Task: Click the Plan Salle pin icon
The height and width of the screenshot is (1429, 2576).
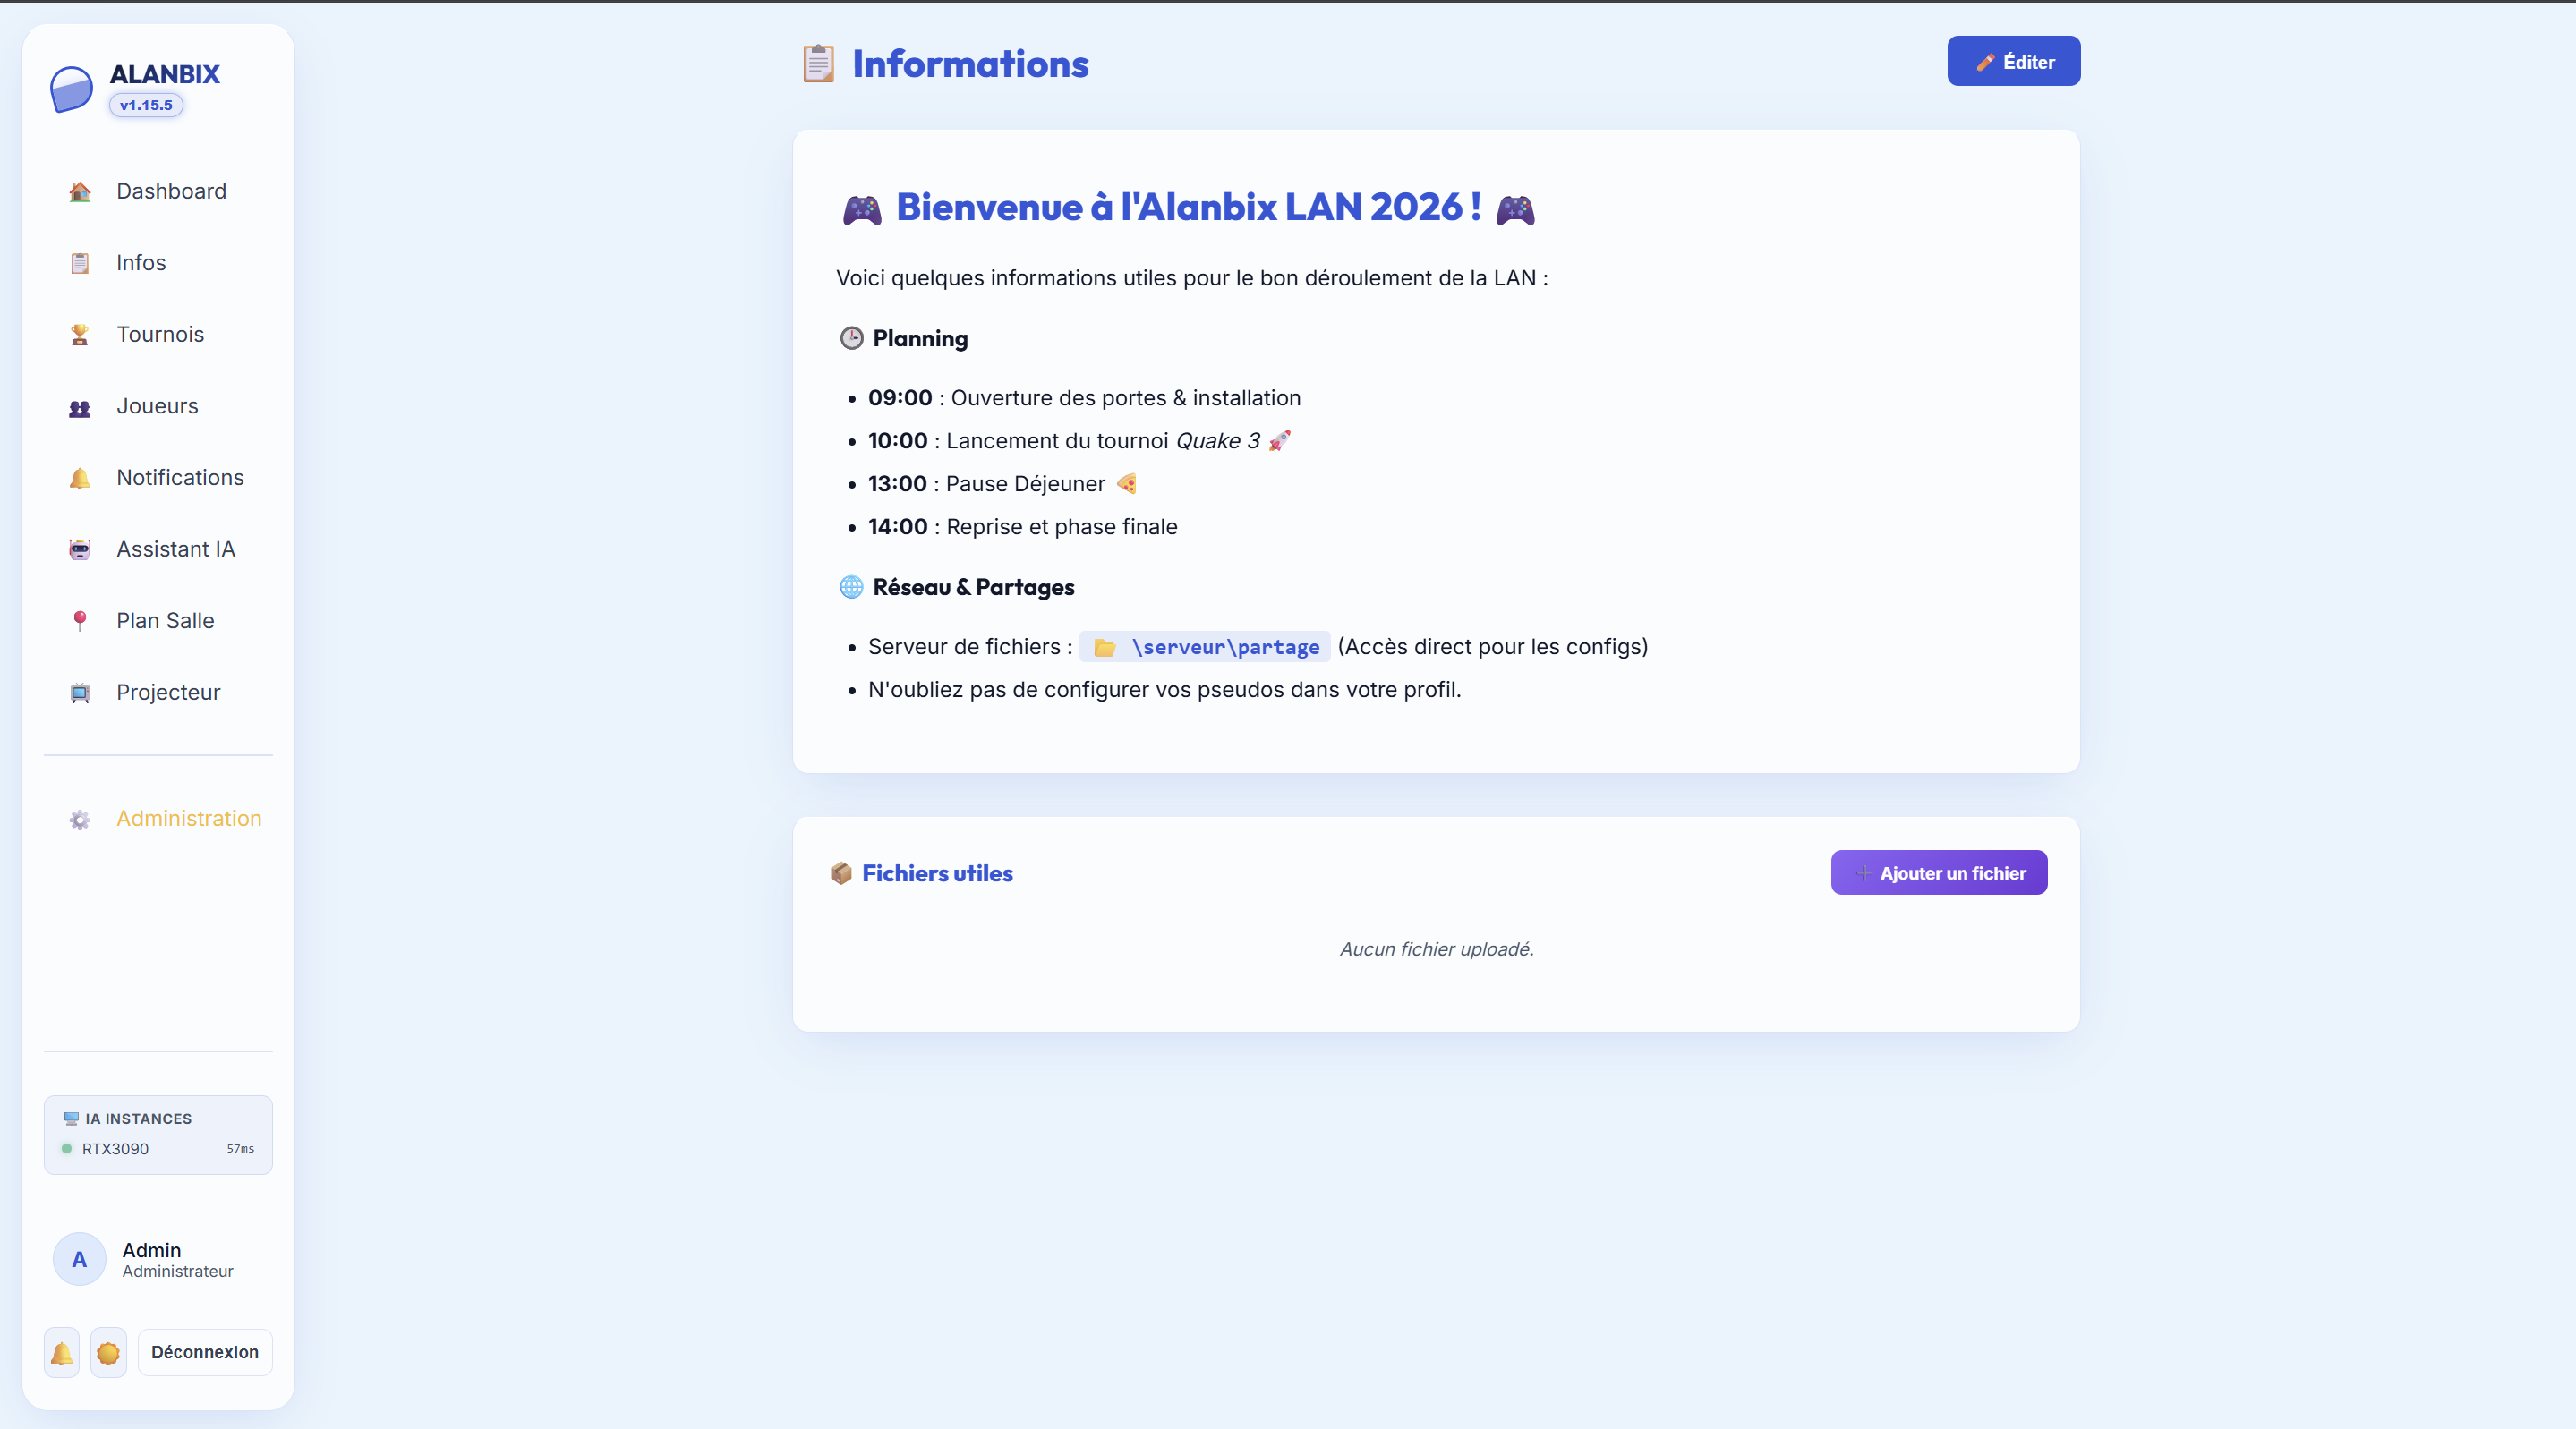Action: pos(80,621)
